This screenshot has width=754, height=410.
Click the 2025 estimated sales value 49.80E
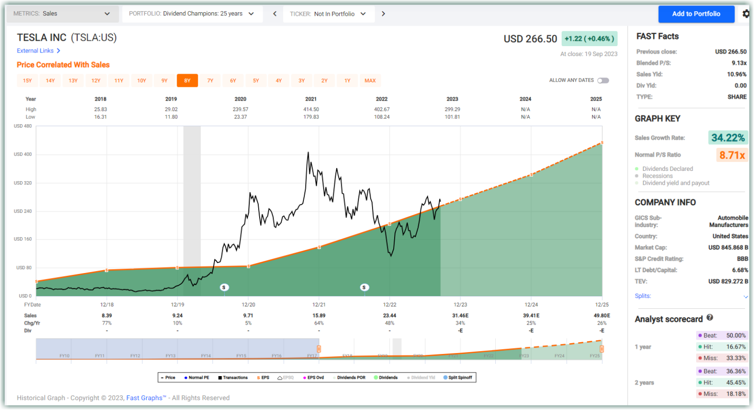[602, 316]
